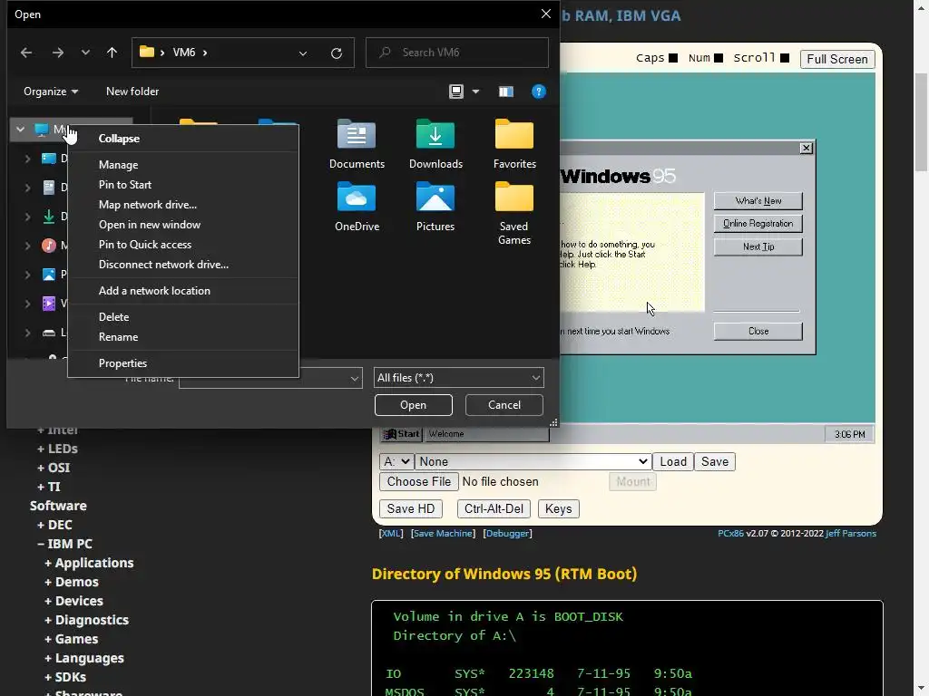Image resolution: width=929 pixels, height=696 pixels.
Task: Open the None disk image dropdown
Action: pyautogui.click(x=533, y=461)
